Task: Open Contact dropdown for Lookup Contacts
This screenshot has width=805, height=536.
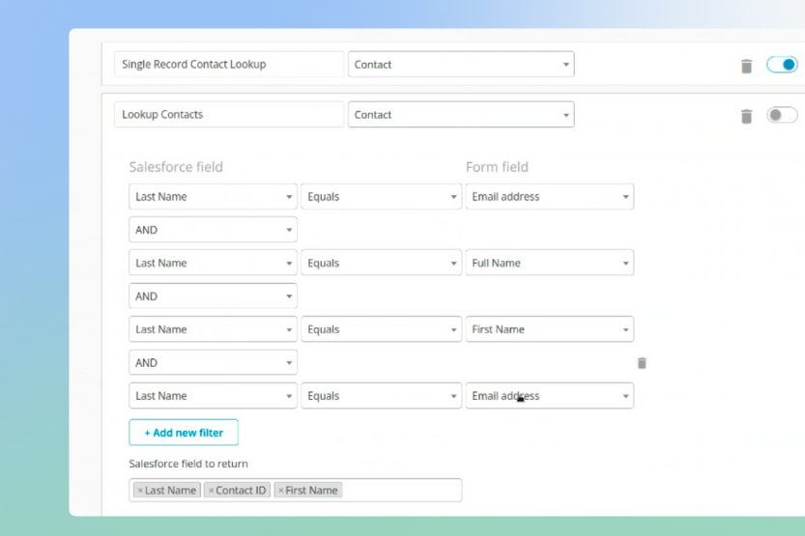Action: [461, 115]
